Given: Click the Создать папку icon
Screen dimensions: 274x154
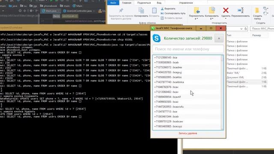Looking at the screenshot, I should pos(257,10).
